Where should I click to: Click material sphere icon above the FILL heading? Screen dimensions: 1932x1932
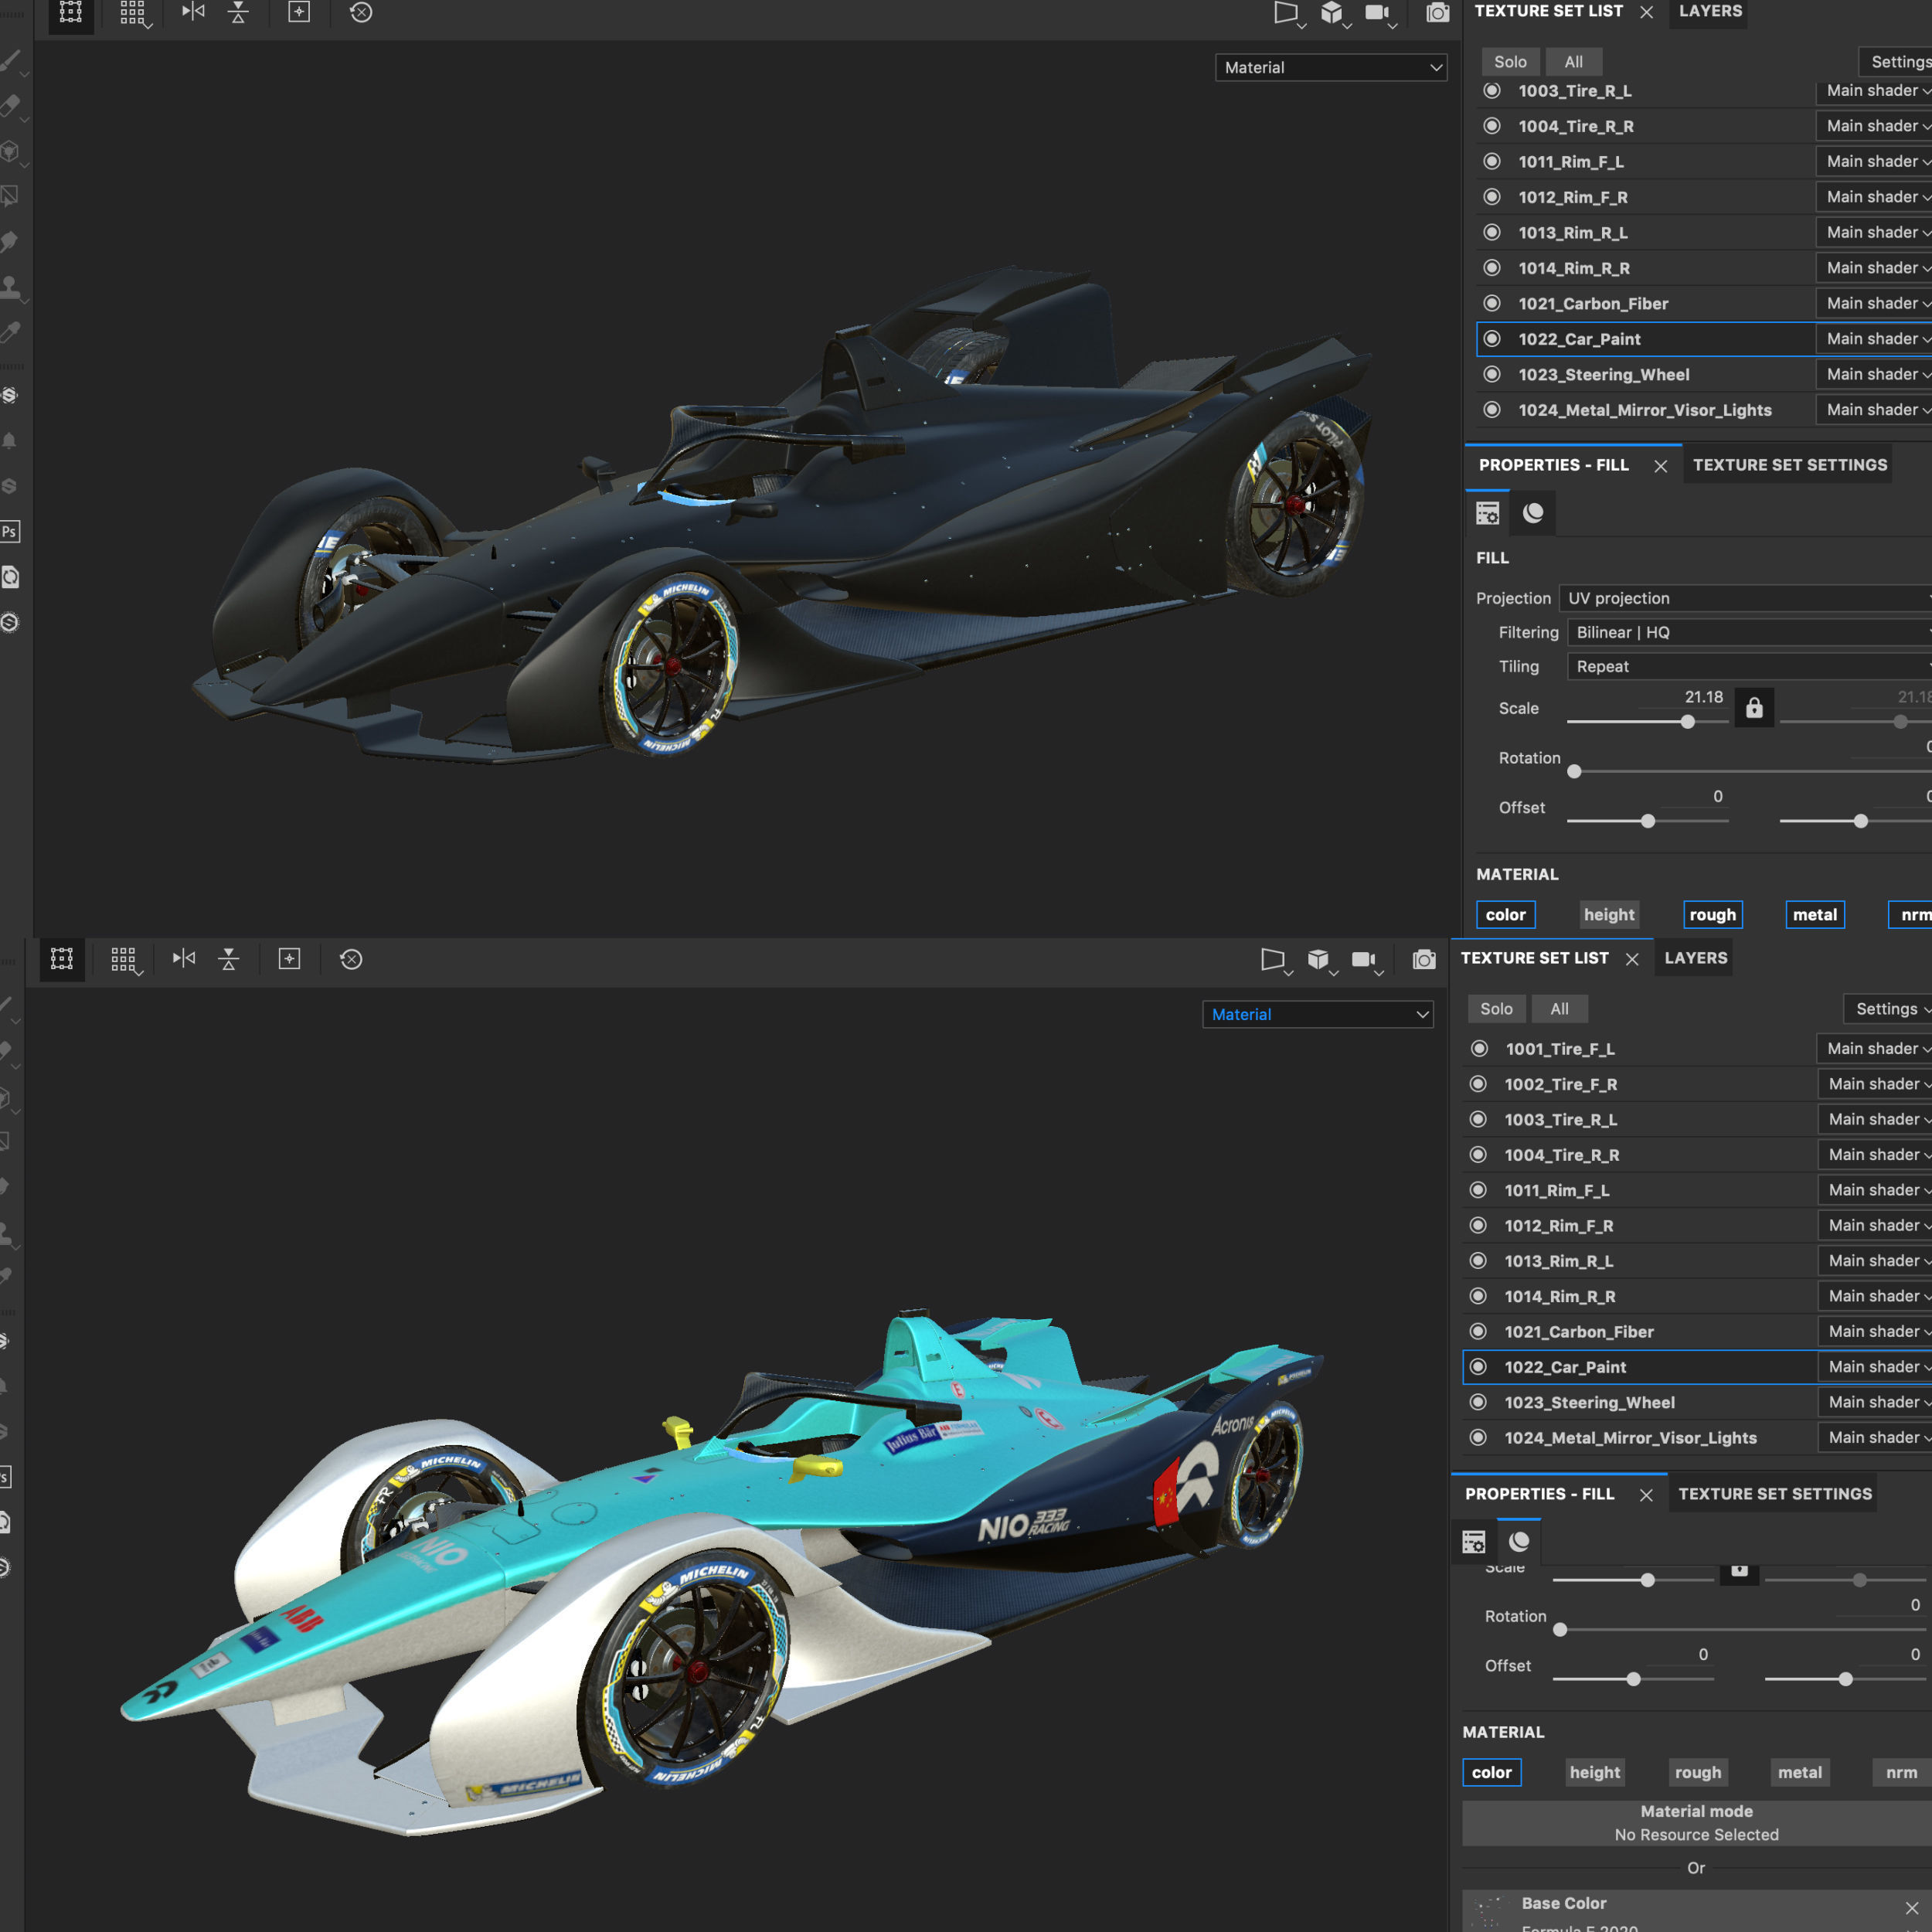click(x=1533, y=513)
